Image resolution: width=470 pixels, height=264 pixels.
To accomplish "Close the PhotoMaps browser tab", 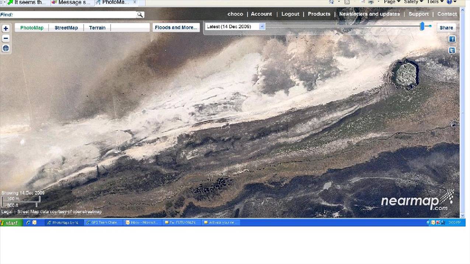I will coord(135,2).
